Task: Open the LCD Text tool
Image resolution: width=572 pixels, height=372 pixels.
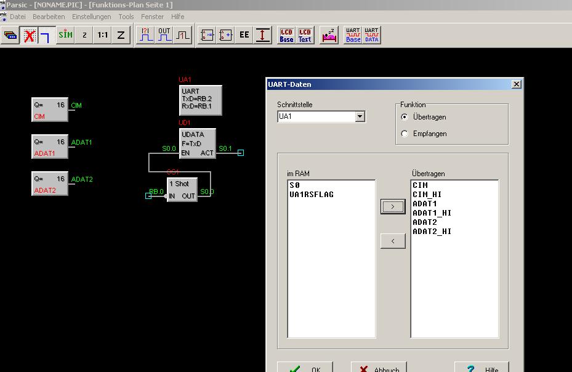Action: pyautogui.click(x=305, y=35)
